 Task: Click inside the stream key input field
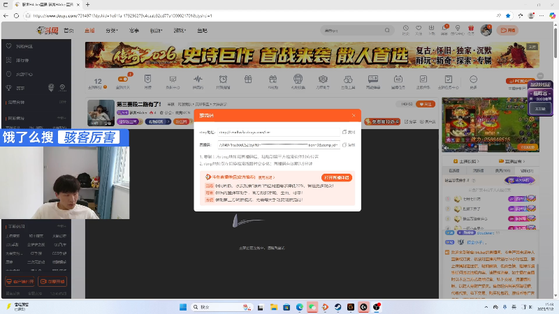click(279, 145)
